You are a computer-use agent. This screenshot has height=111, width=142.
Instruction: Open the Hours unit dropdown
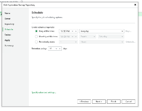tap(102, 42)
